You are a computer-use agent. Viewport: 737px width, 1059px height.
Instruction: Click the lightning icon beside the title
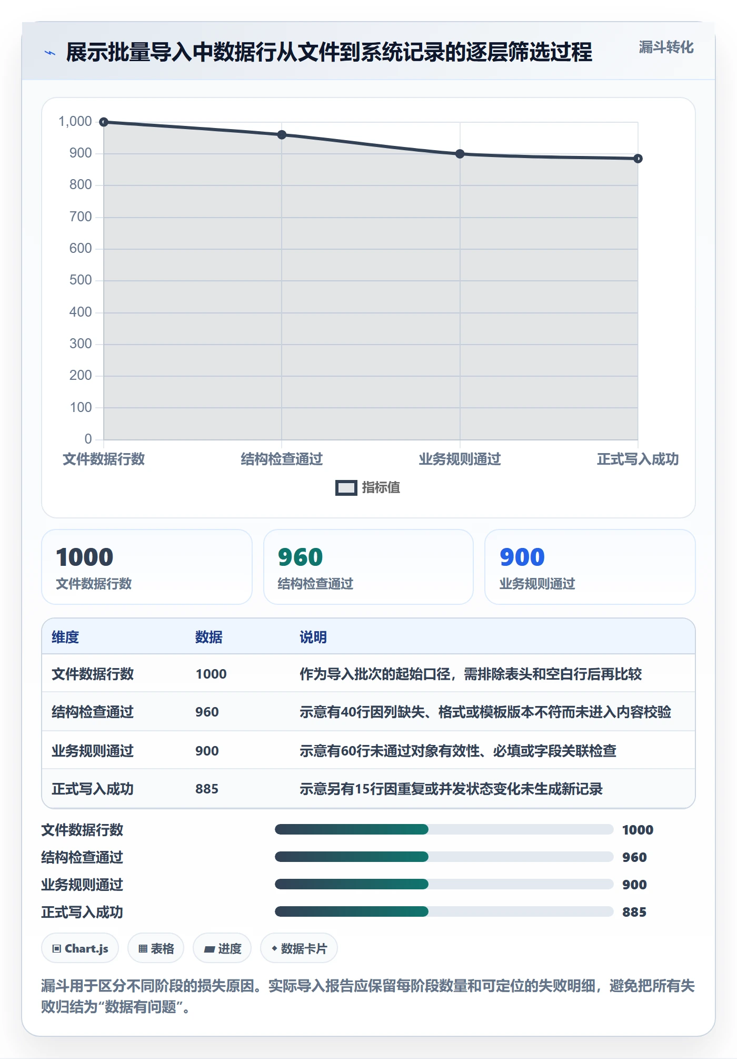pos(50,53)
